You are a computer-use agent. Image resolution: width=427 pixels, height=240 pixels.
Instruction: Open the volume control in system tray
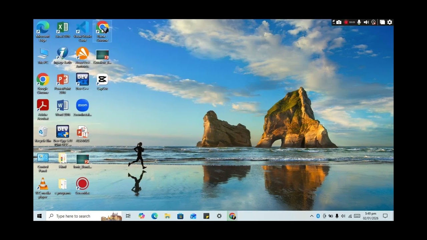(x=343, y=216)
